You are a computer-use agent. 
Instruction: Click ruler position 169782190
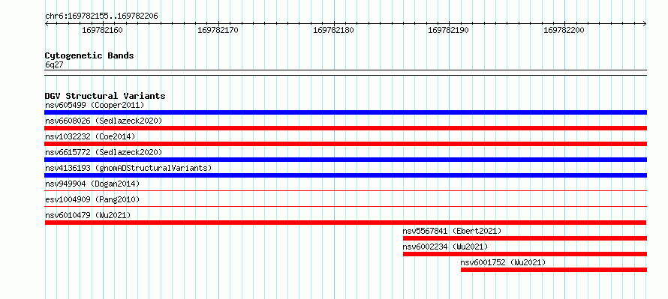tap(449, 30)
